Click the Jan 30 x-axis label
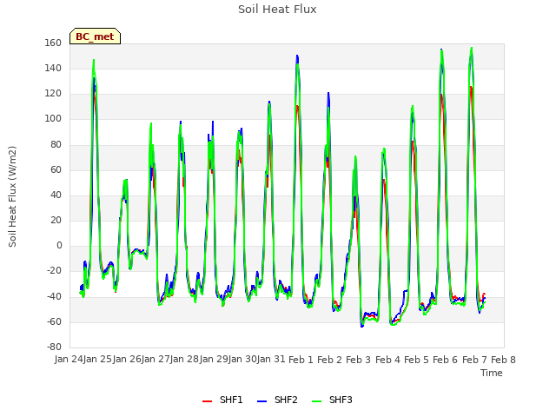This screenshot has height=417, width=556. 242,360
